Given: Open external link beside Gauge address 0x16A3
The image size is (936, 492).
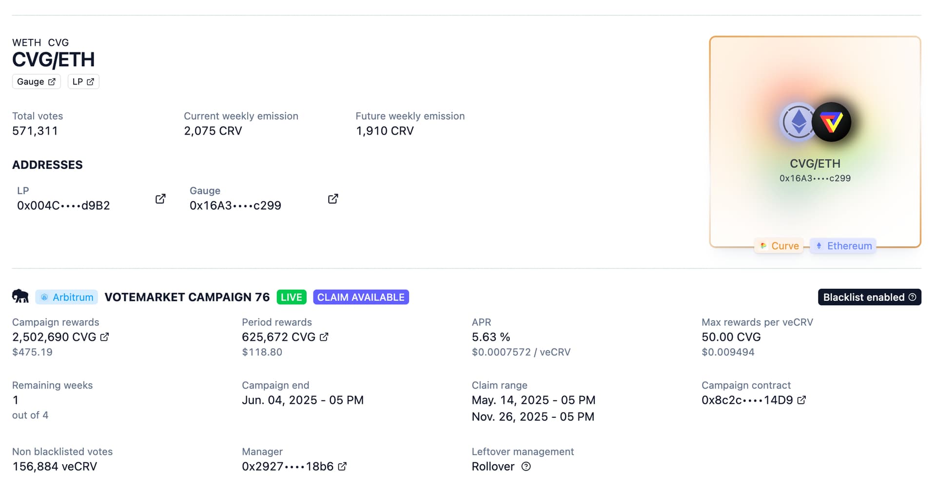Looking at the screenshot, I should [x=333, y=198].
